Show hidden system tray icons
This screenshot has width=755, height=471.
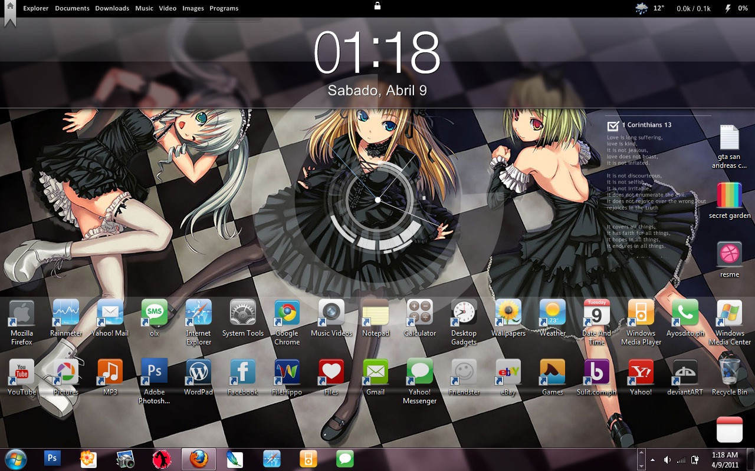tap(652, 460)
